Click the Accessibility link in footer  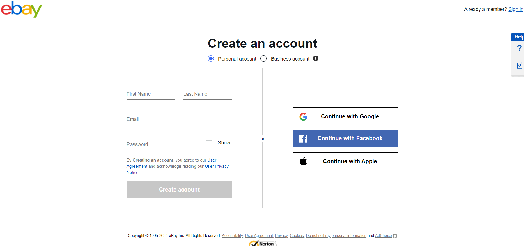click(x=232, y=236)
